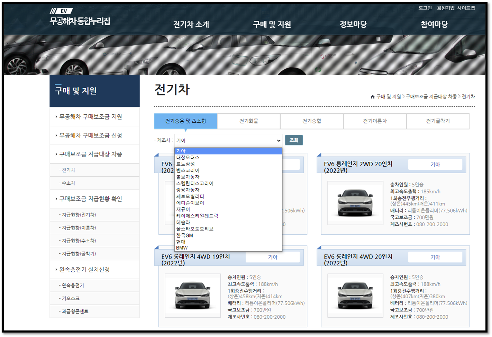Screen dimensions: 492x337
Task: Open 구매보조금 지급대상 차종 in sidebar
Action: click(94, 154)
